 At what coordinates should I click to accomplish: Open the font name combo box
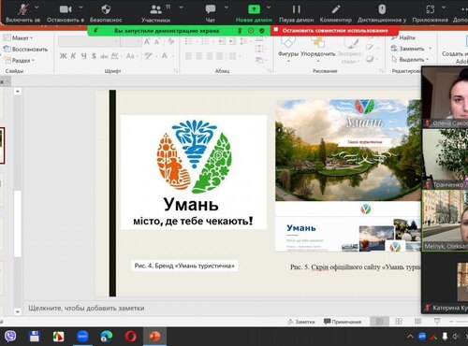(89, 41)
